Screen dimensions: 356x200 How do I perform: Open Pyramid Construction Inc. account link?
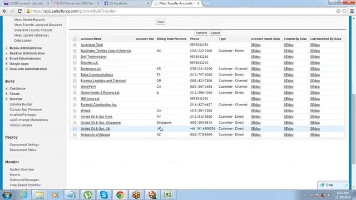(x=99, y=105)
